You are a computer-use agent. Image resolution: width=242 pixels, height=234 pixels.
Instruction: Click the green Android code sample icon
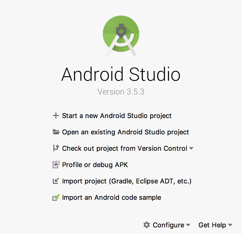click(56, 197)
